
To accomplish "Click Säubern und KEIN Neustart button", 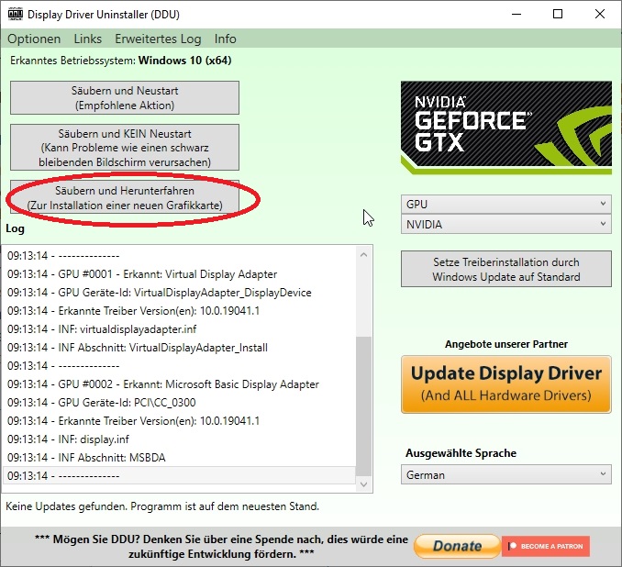I will (125, 147).
